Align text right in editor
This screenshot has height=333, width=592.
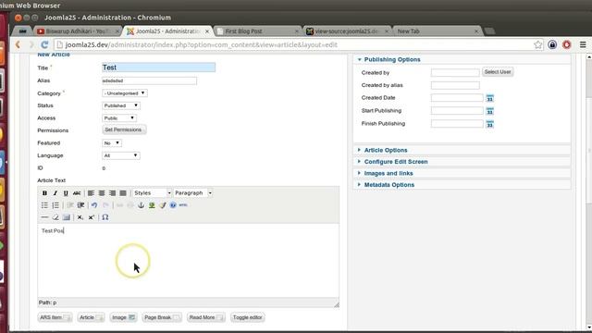(x=112, y=193)
